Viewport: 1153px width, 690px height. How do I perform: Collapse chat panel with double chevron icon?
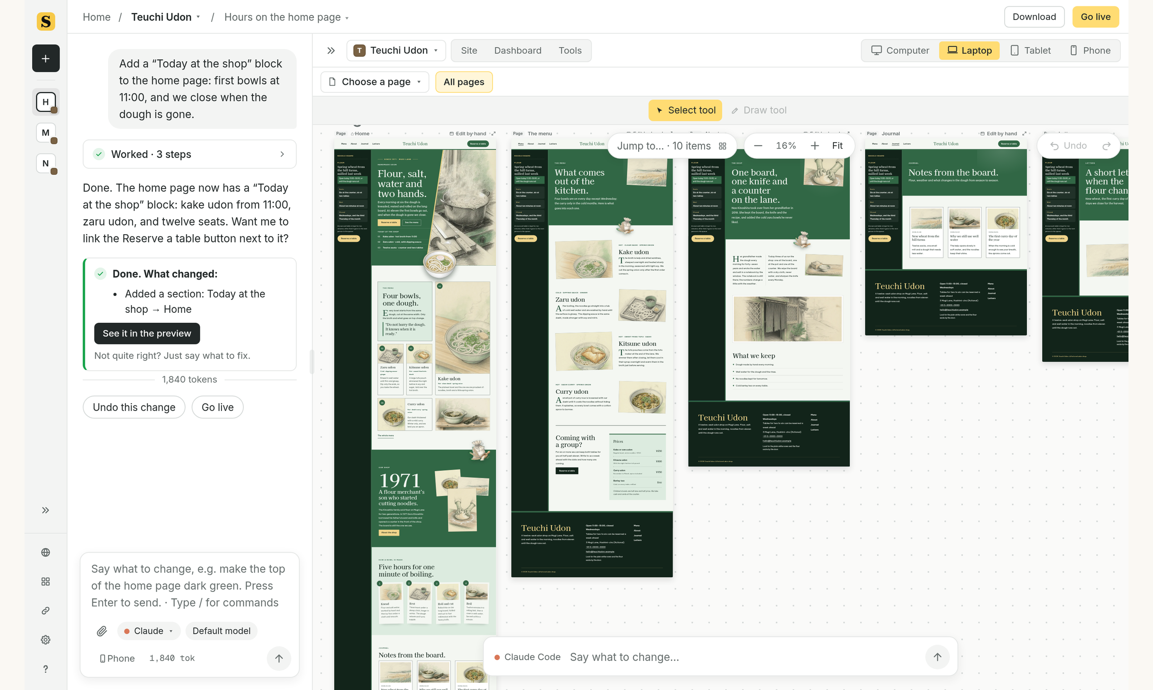pyautogui.click(x=331, y=50)
